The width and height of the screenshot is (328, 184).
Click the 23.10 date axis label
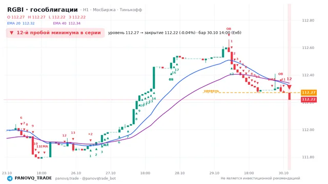click(x=7, y=173)
